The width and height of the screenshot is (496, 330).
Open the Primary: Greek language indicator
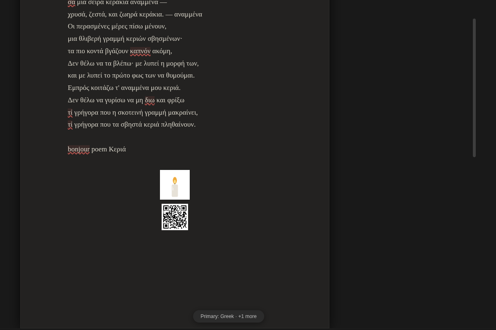pos(229,316)
